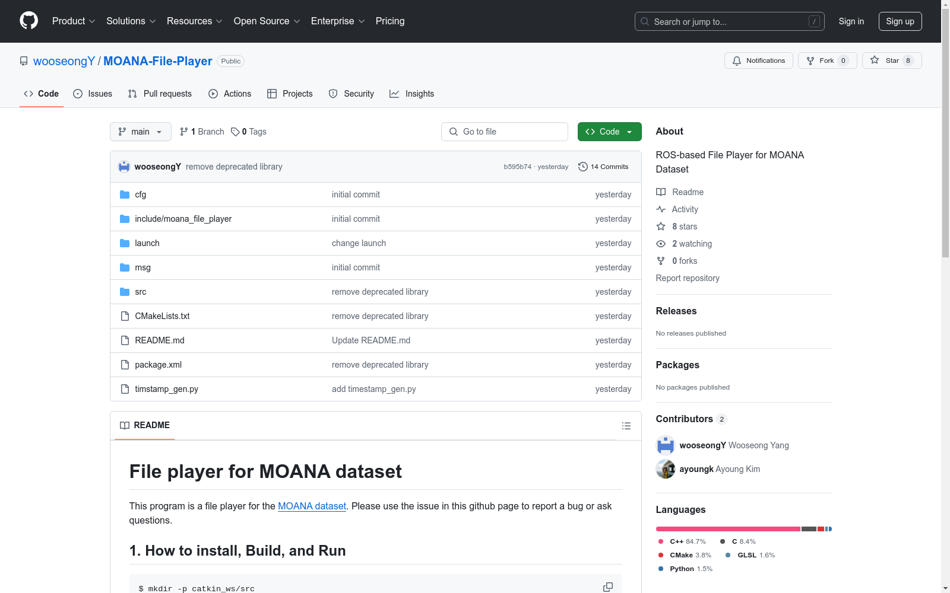Image resolution: width=950 pixels, height=593 pixels.
Task: Focus the Search or jump to field
Action: (730, 21)
